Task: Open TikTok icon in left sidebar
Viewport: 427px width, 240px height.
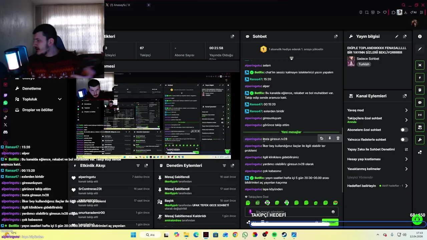Action: click(5, 117)
